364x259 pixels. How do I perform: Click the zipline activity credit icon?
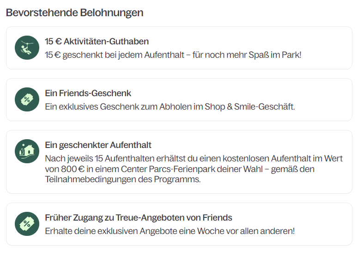coord(27,48)
